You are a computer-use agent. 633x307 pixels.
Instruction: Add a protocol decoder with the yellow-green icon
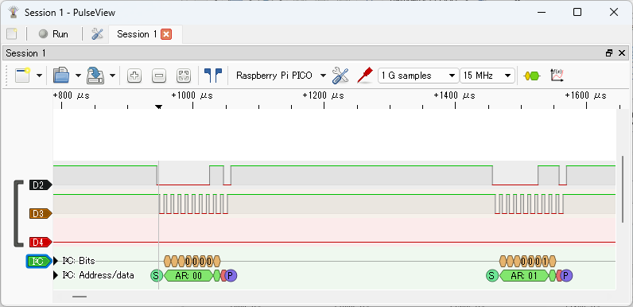[532, 76]
